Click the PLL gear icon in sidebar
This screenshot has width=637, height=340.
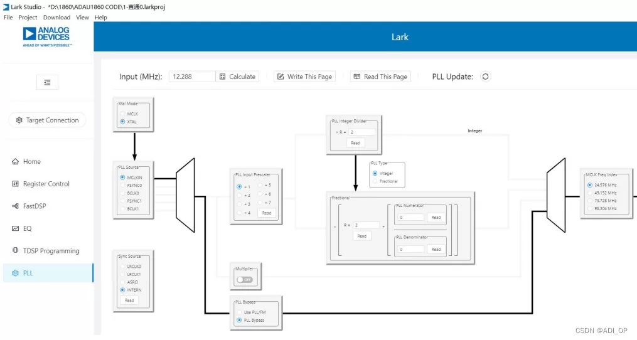point(16,273)
